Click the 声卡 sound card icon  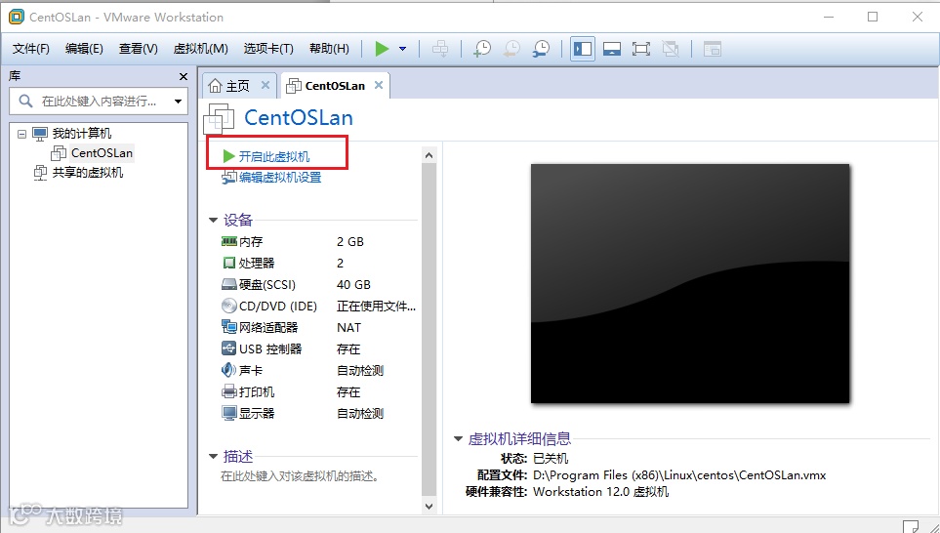point(229,371)
